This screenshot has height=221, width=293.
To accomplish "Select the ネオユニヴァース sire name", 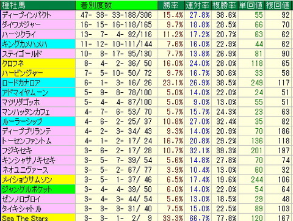I will click(25, 170).
